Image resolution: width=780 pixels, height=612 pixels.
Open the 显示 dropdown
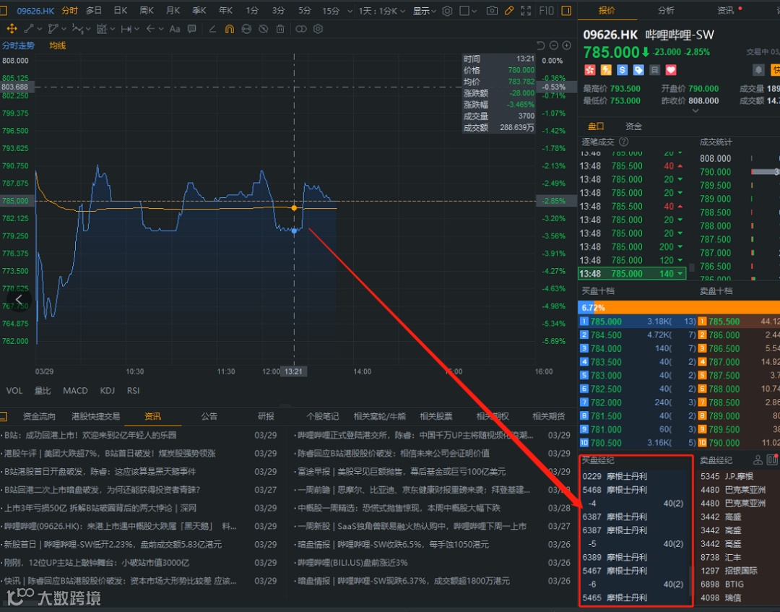425,11
